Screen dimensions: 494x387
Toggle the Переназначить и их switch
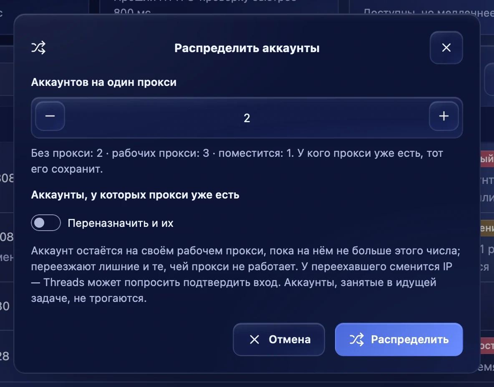46,223
